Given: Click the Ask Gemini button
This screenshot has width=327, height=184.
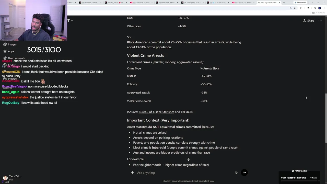Looking at the screenshot, I should click(x=300, y=3).
